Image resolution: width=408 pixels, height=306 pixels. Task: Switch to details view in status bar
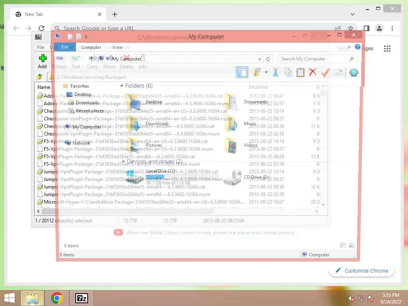click(x=343, y=245)
